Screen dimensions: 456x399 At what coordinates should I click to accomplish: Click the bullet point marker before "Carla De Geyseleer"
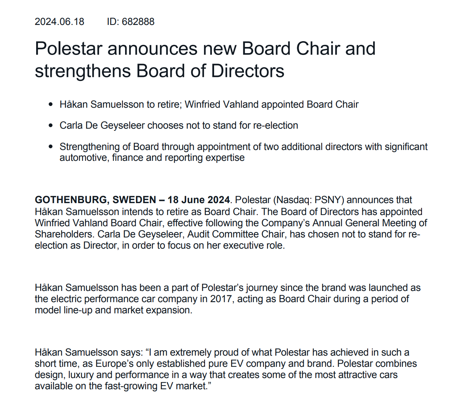point(51,125)
